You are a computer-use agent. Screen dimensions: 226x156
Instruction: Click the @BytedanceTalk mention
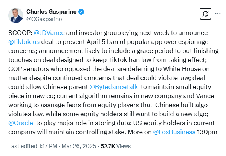pyautogui.click(x=114, y=87)
